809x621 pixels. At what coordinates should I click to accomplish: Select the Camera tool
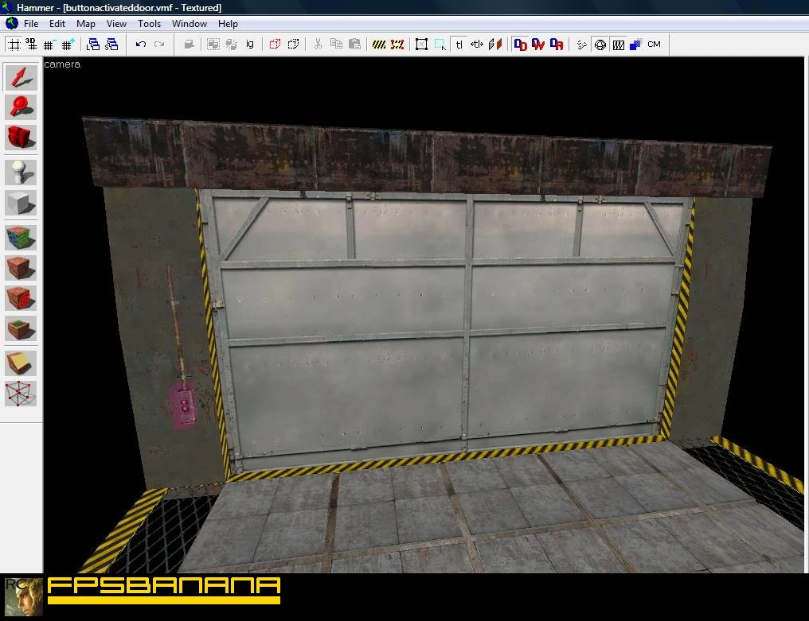21,138
